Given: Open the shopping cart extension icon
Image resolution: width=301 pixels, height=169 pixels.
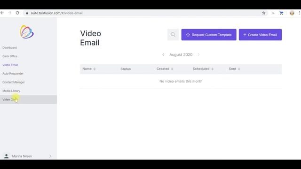Looking at the screenshot, I should click(281, 13).
